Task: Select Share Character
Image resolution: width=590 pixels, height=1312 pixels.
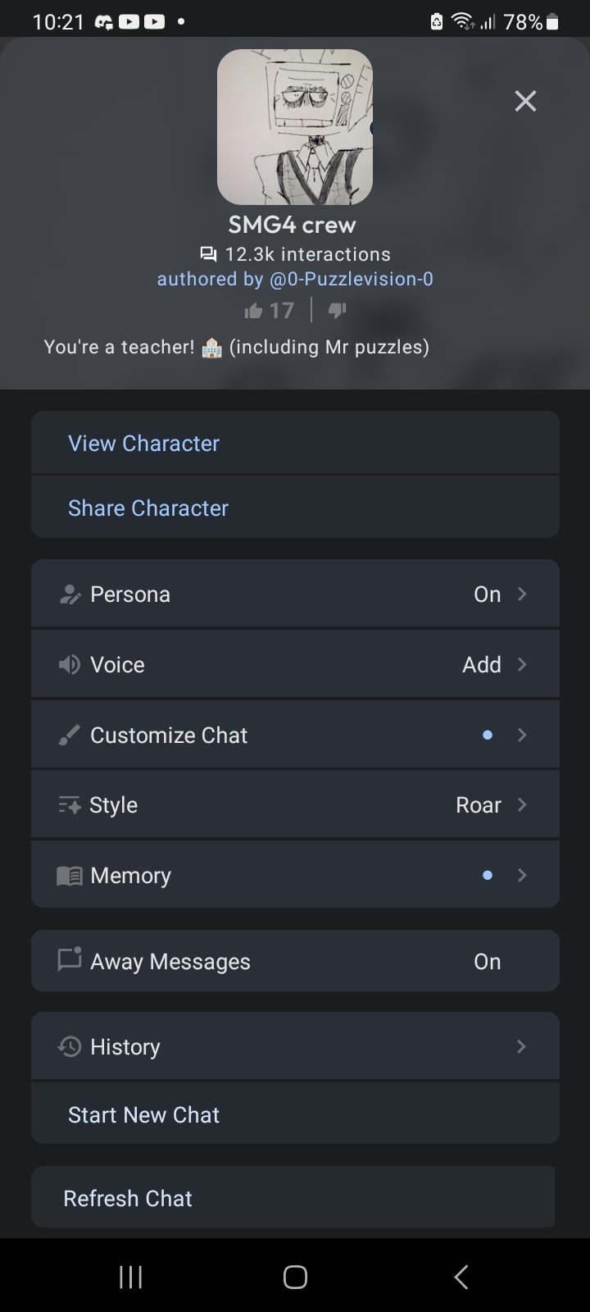Action: pyautogui.click(x=295, y=508)
